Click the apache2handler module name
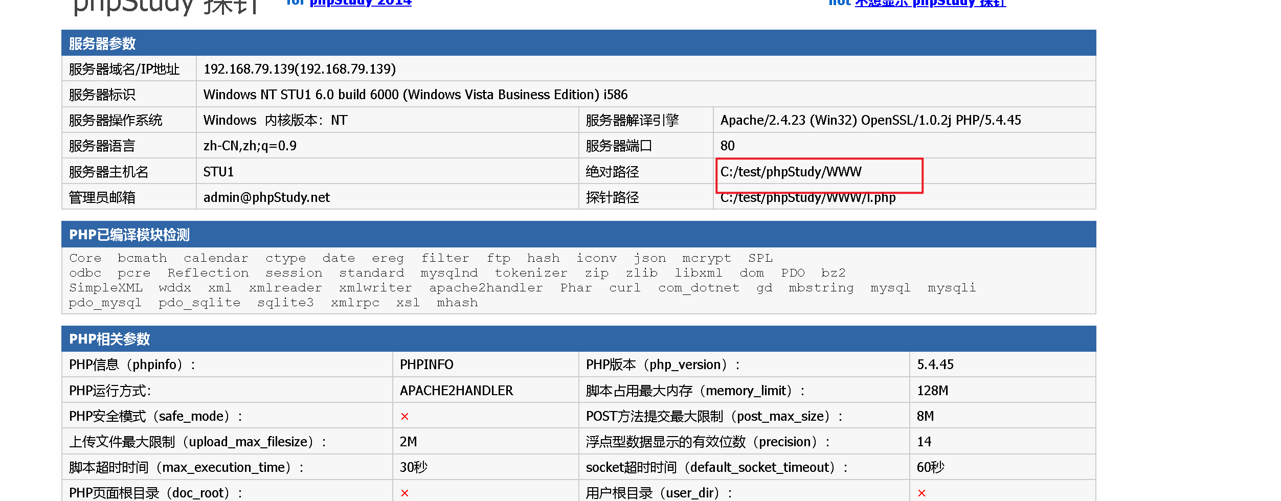 click(x=486, y=288)
